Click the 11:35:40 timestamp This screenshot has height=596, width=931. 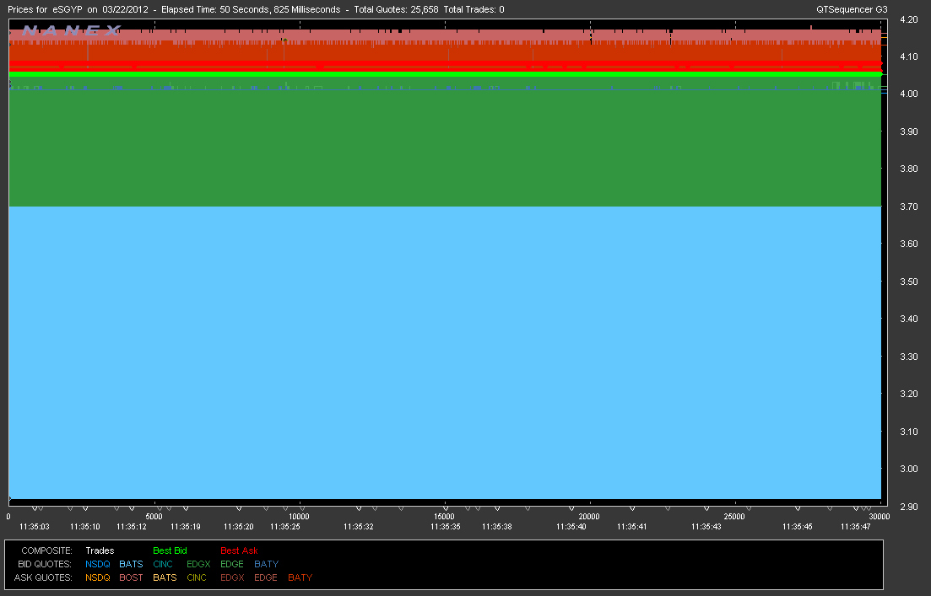571,527
